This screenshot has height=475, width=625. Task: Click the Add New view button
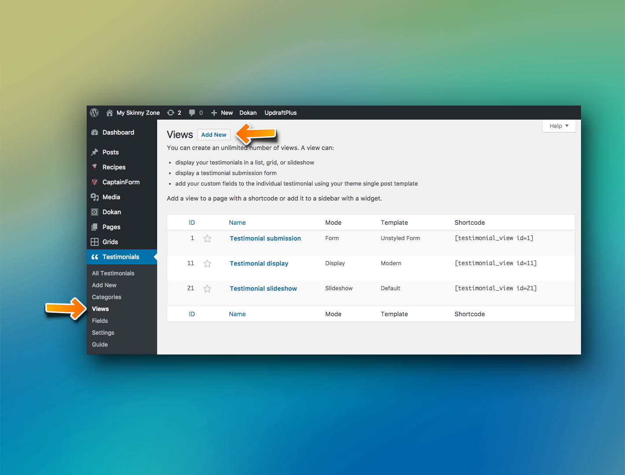coord(213,135)
